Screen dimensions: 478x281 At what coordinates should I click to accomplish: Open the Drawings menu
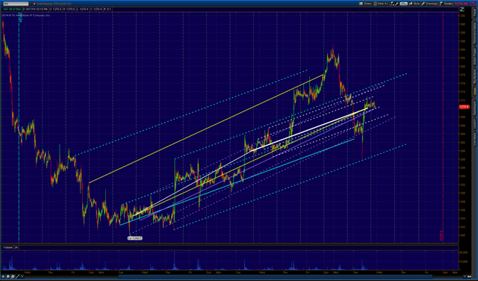(x=430, y=4)
